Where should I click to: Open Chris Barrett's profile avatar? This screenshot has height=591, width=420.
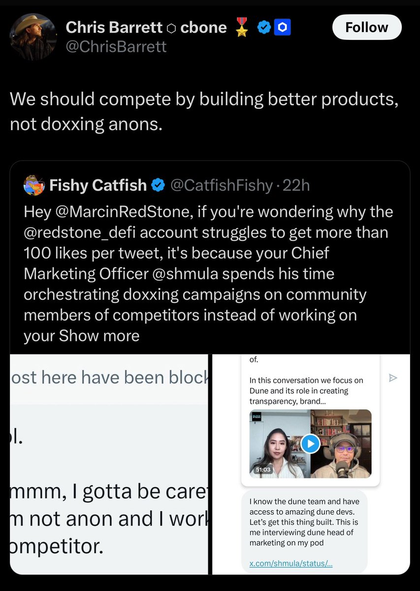[33, 36]
